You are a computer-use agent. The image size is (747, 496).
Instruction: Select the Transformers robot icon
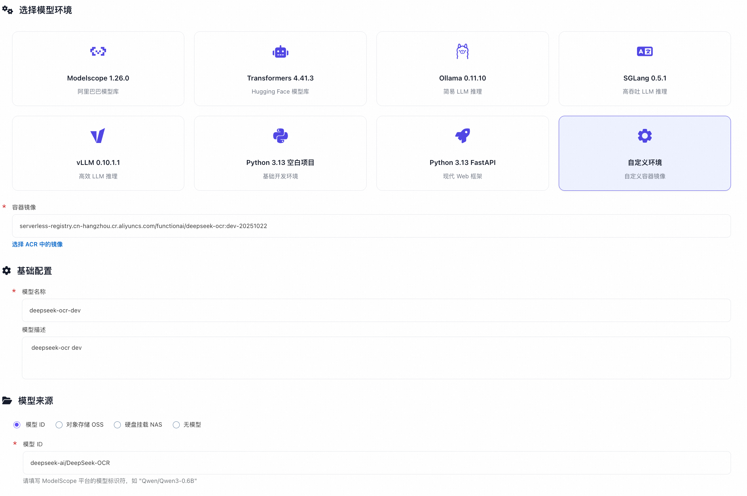tap(280, 52)
